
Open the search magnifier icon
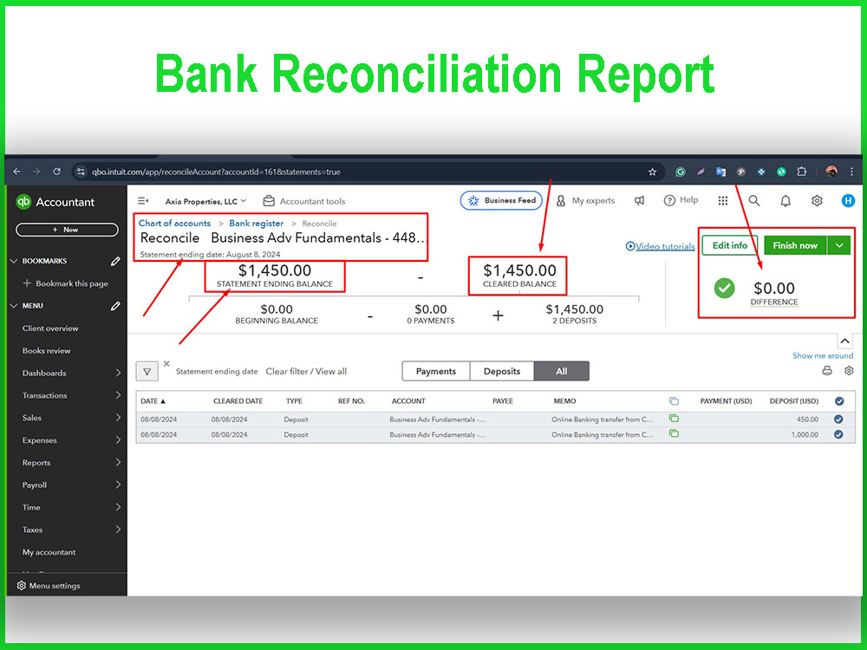(x=754, y=201)
